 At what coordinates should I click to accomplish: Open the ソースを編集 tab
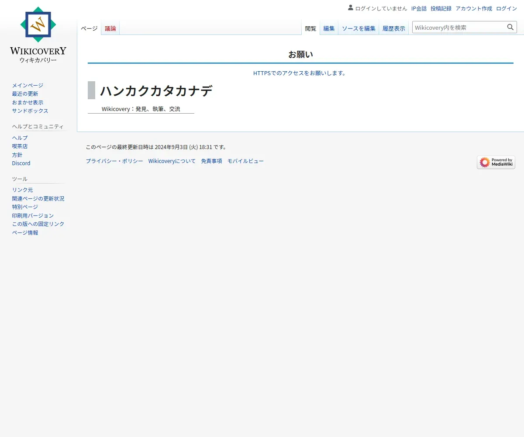(359, 28)
